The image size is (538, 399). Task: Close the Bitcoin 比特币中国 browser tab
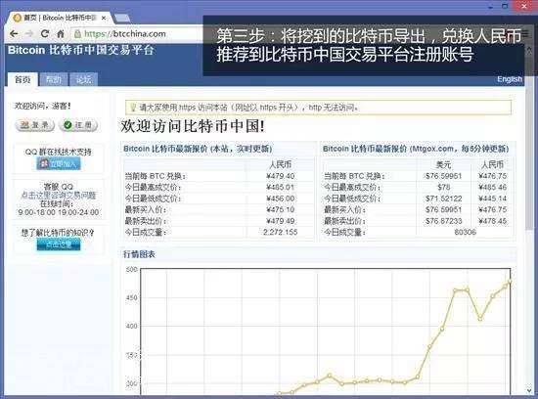(104, 18)
